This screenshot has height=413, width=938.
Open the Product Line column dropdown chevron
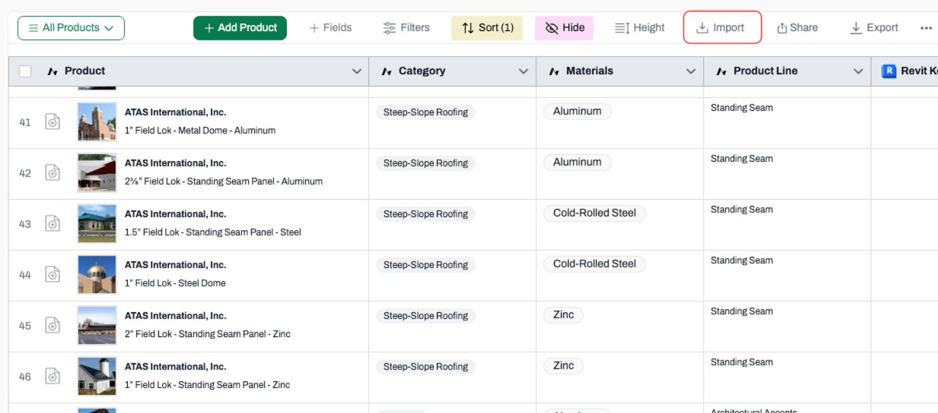click(x=858, y=72)
